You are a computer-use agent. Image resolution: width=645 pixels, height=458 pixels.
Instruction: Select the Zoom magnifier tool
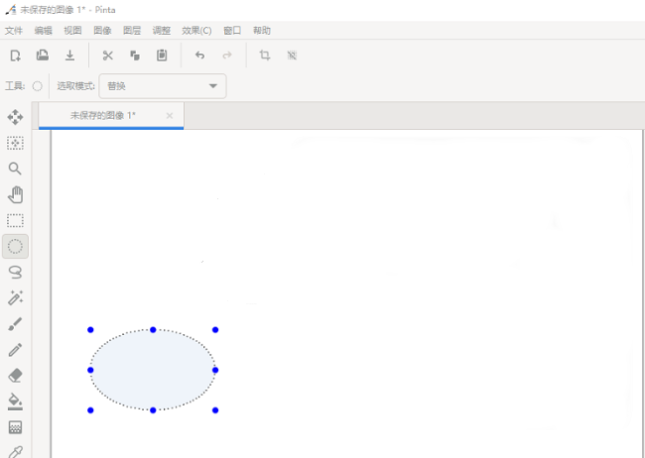[x=15, y=169]
